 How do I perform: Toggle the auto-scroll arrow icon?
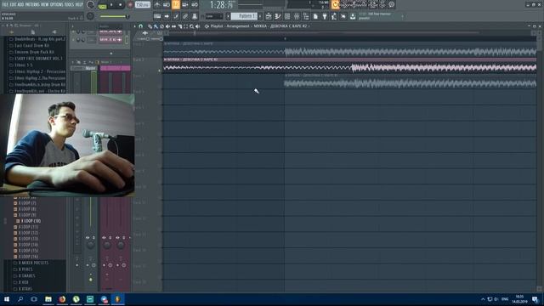click(167, 16)
